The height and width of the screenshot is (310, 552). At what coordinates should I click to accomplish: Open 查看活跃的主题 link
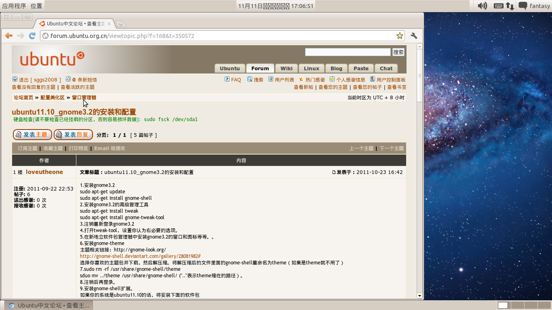coord(78,87)
